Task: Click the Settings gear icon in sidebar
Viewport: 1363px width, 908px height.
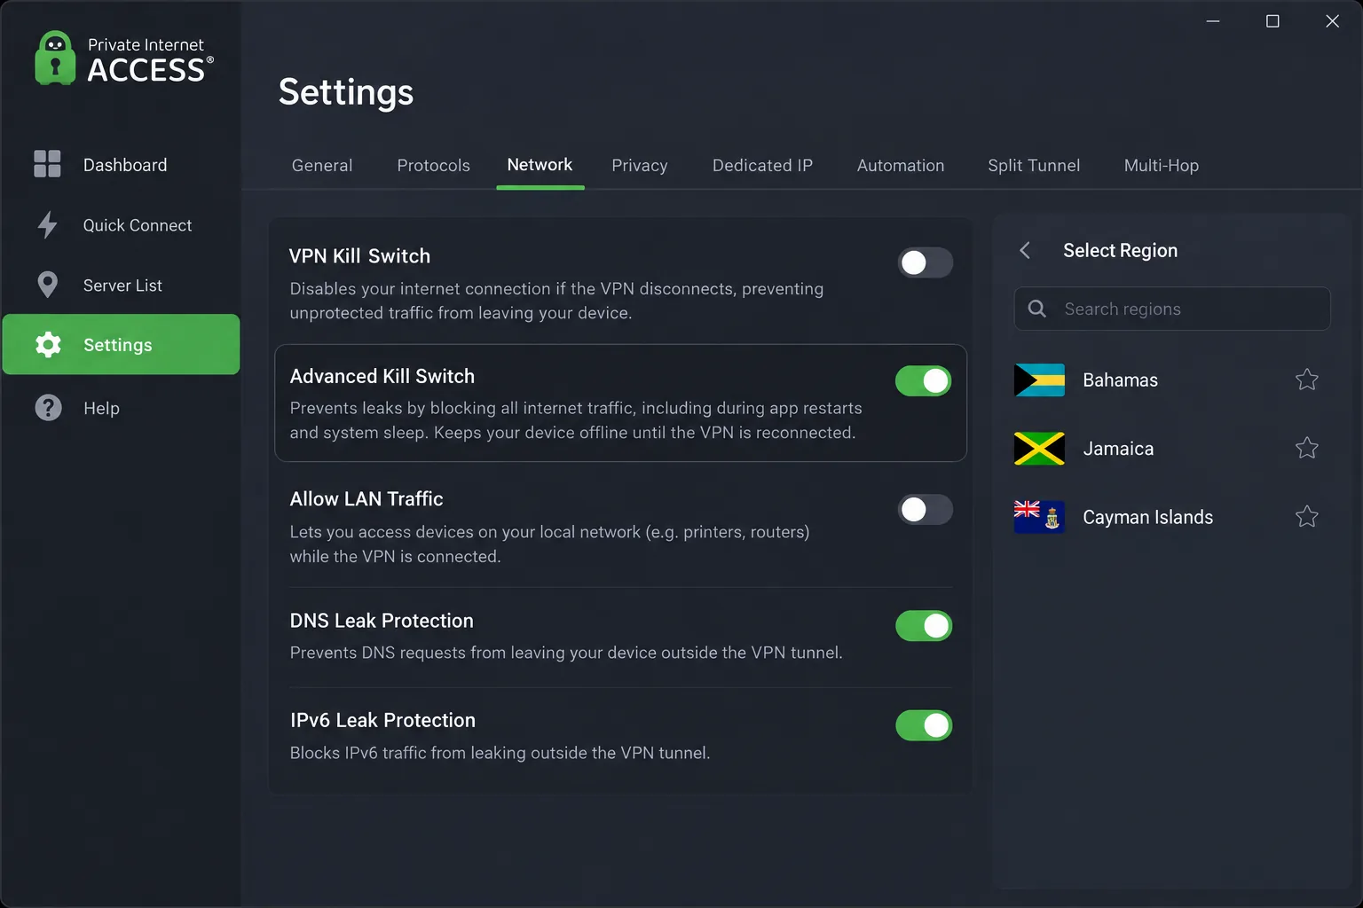Action: (x=48, y=345)
